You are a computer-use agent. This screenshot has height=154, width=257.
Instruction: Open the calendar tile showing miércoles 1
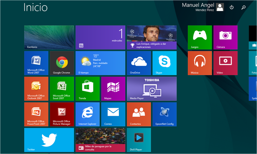tap(100, 37)
